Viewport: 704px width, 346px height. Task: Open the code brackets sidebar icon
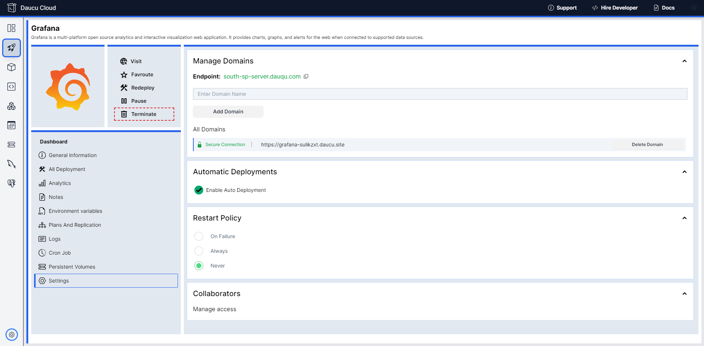coord(11,87)
